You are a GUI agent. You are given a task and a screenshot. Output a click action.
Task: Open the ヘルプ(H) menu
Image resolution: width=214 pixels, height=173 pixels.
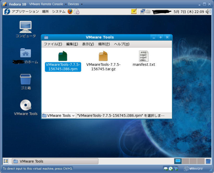click(122, 44)
